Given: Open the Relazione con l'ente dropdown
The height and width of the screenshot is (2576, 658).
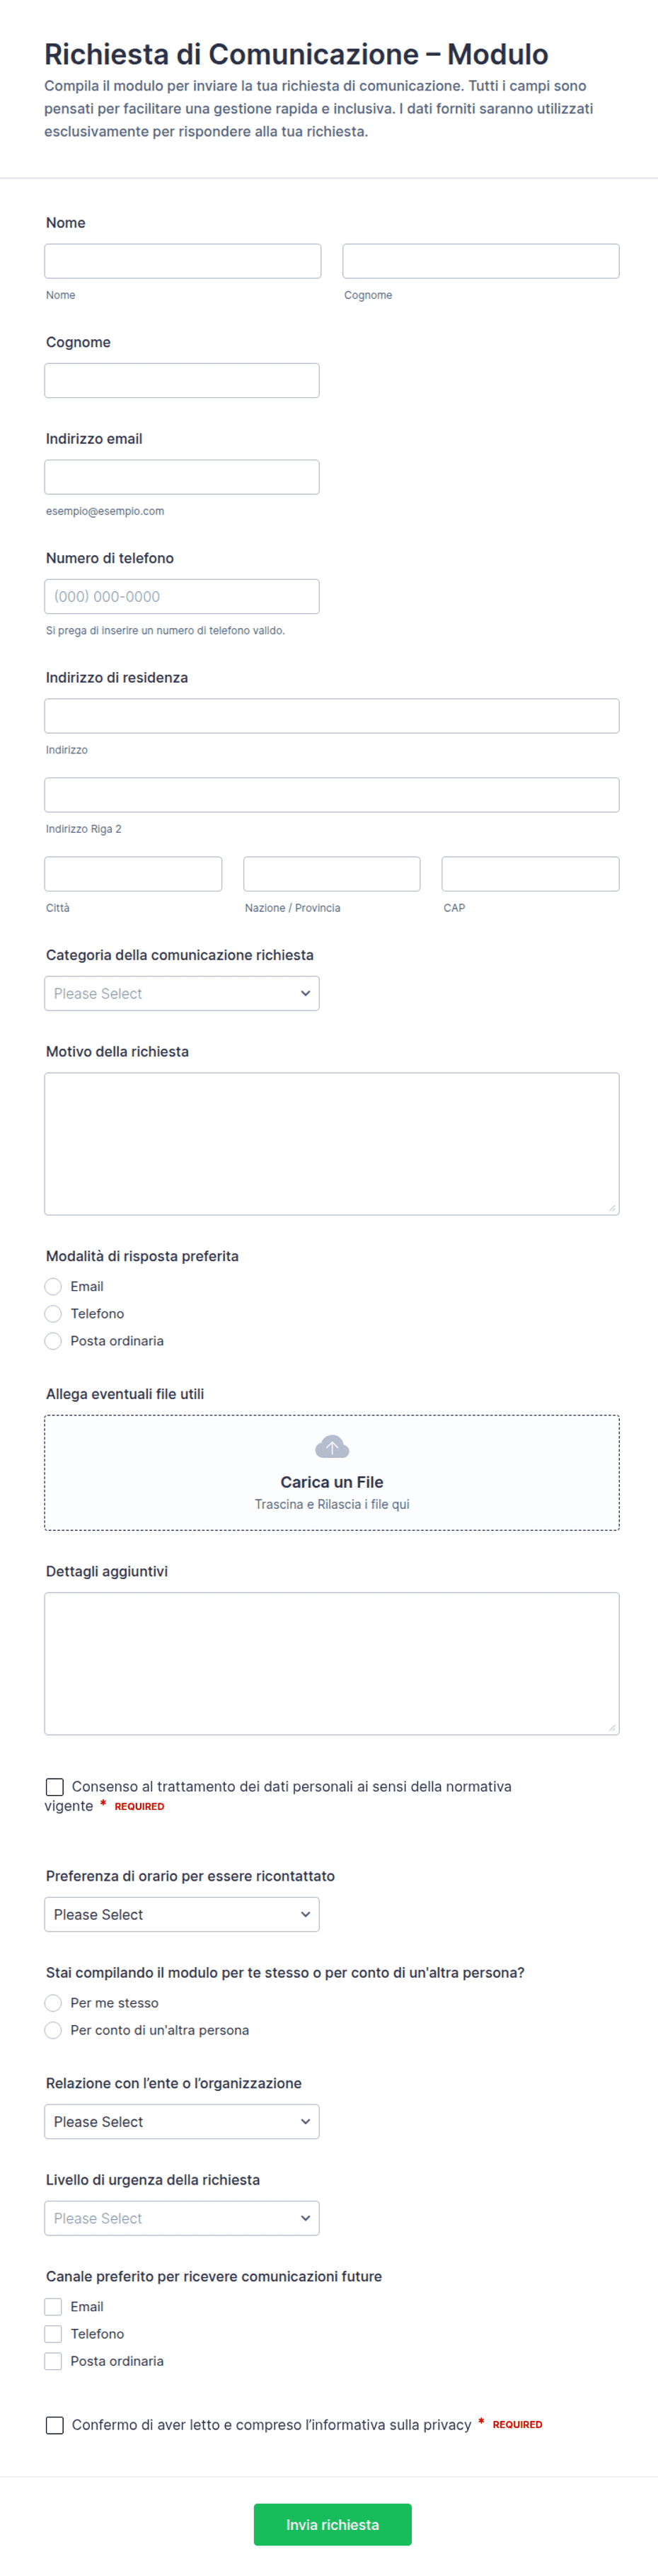Looking at the screenshot, I should coord(182,2121).
